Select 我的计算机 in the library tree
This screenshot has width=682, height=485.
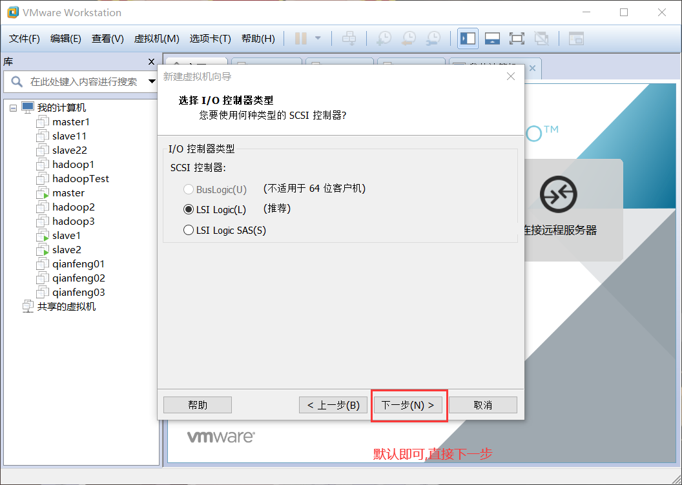tap(61, 107)
